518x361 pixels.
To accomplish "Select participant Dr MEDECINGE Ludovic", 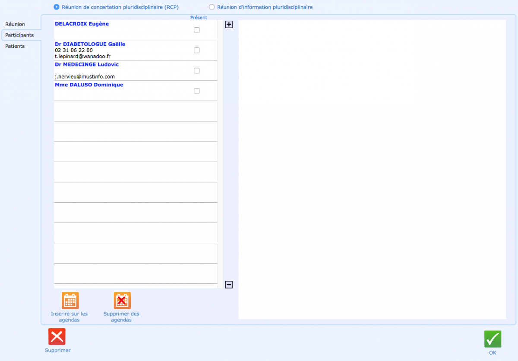I will pos(87,64).
